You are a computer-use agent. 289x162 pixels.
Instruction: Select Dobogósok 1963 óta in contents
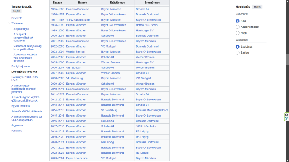[24, 72]
